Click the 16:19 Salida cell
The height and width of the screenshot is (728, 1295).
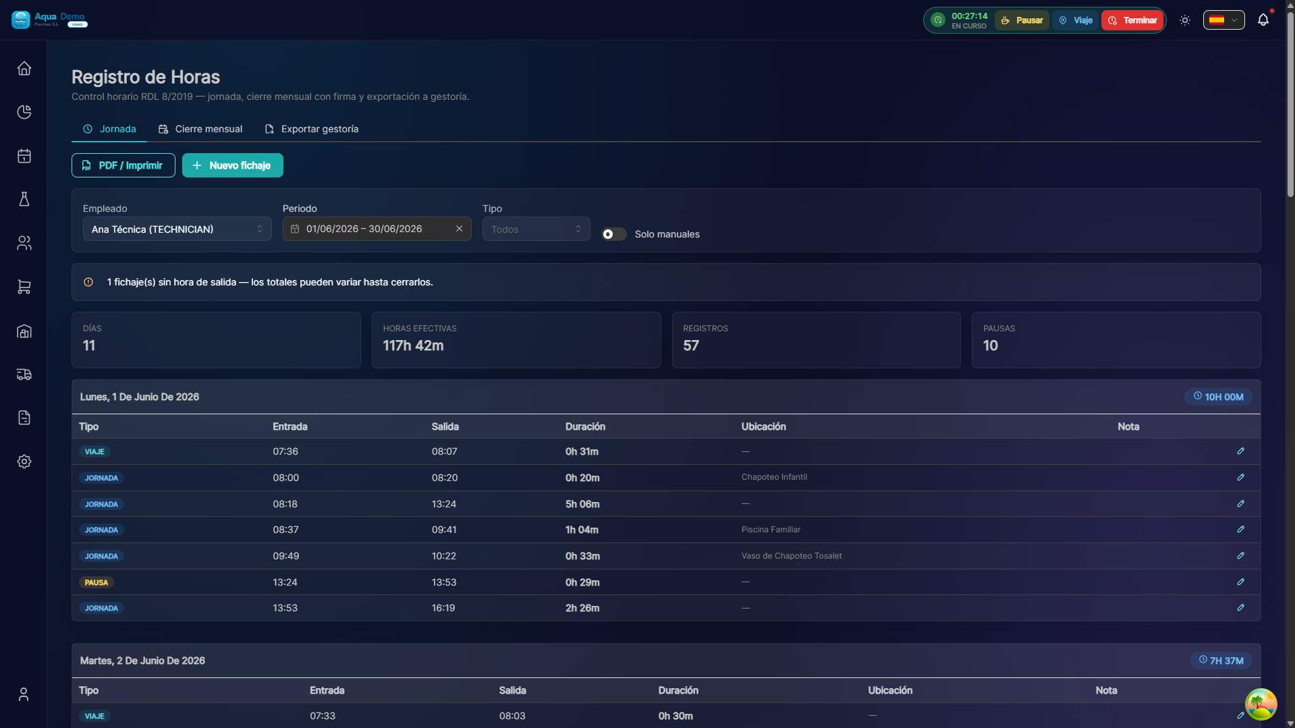(x=443, y=608)
